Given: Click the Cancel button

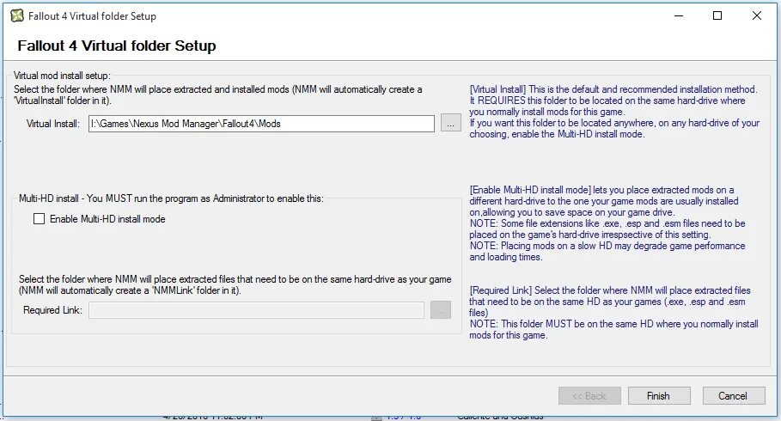Looking at the screenshot, I should click(734, 395).
